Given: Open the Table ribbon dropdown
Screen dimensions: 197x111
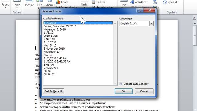Looking at the screenshot, I should [x=17, y=5].
